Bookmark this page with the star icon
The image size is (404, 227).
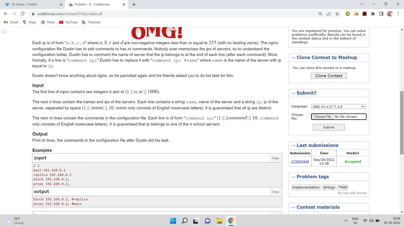tap(337, 14)
